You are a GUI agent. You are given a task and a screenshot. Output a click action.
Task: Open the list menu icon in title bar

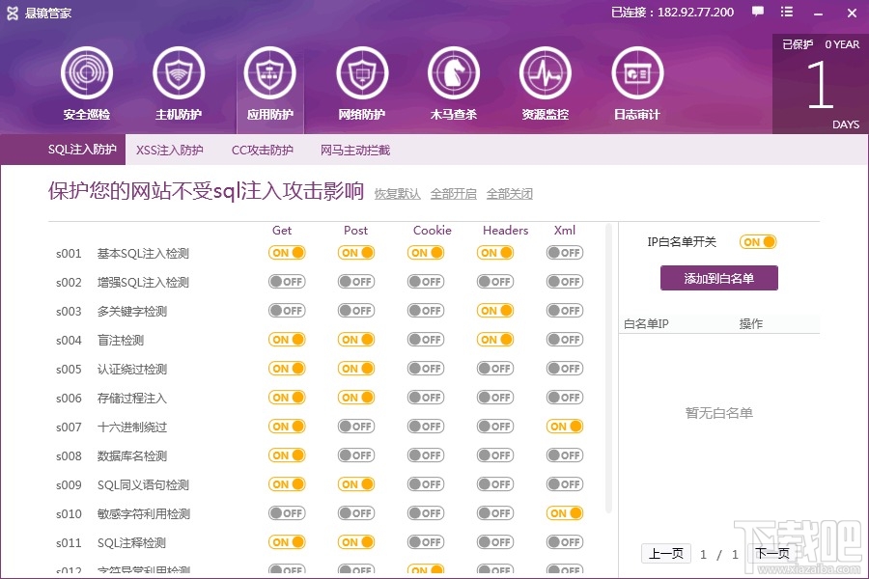tap(786, 12)
